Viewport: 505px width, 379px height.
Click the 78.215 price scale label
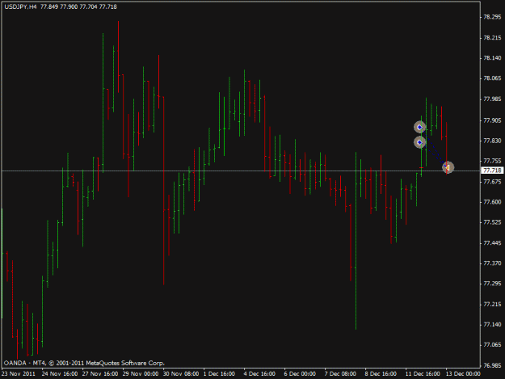click(x=492, y=38)
